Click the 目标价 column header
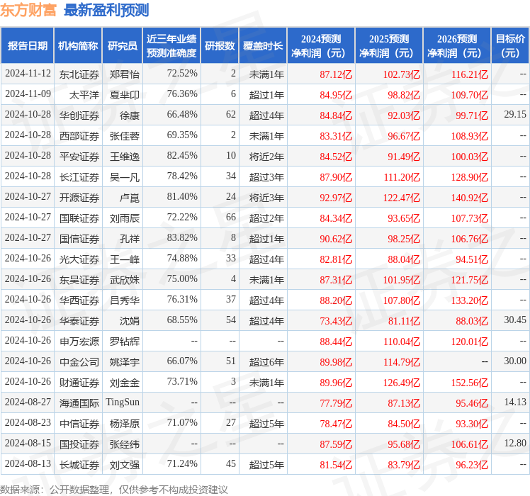This screenshot has height=496, width=530. click(510, 45)
